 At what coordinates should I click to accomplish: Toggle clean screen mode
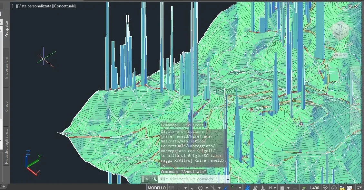point(359,188)
